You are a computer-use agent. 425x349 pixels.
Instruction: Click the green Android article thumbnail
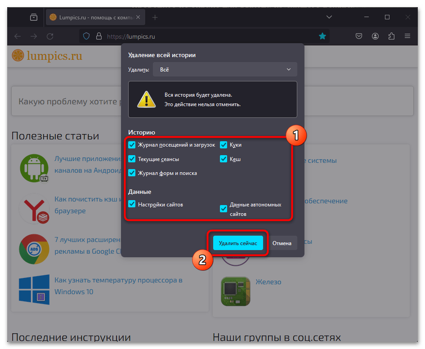(34, 168)
